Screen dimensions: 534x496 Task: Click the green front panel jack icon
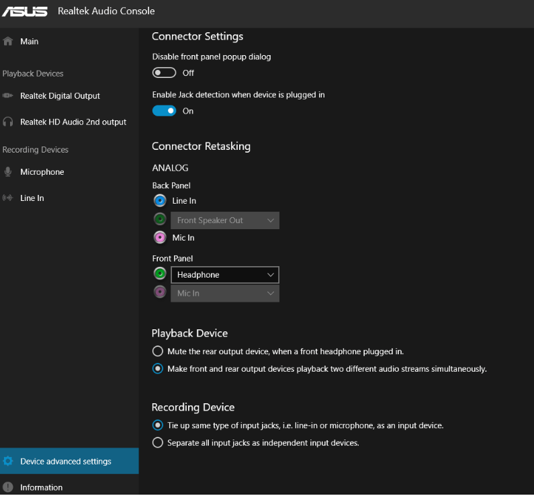pos(160,274)
